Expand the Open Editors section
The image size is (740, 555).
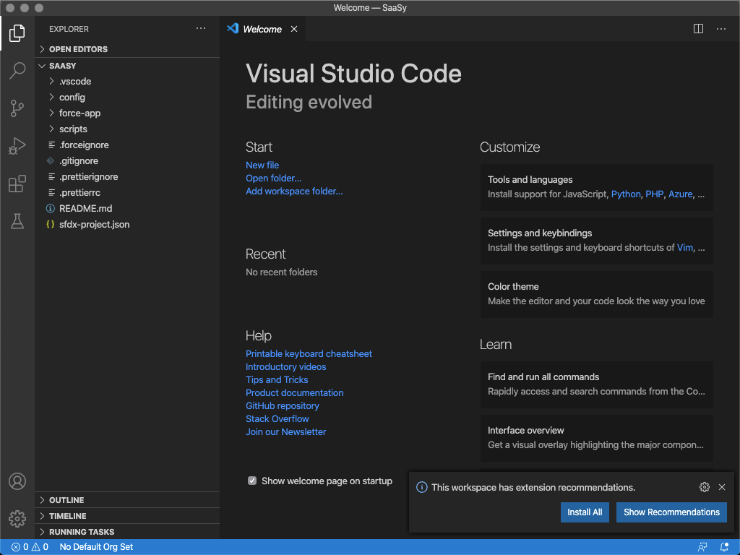click(x=78, y=49)
